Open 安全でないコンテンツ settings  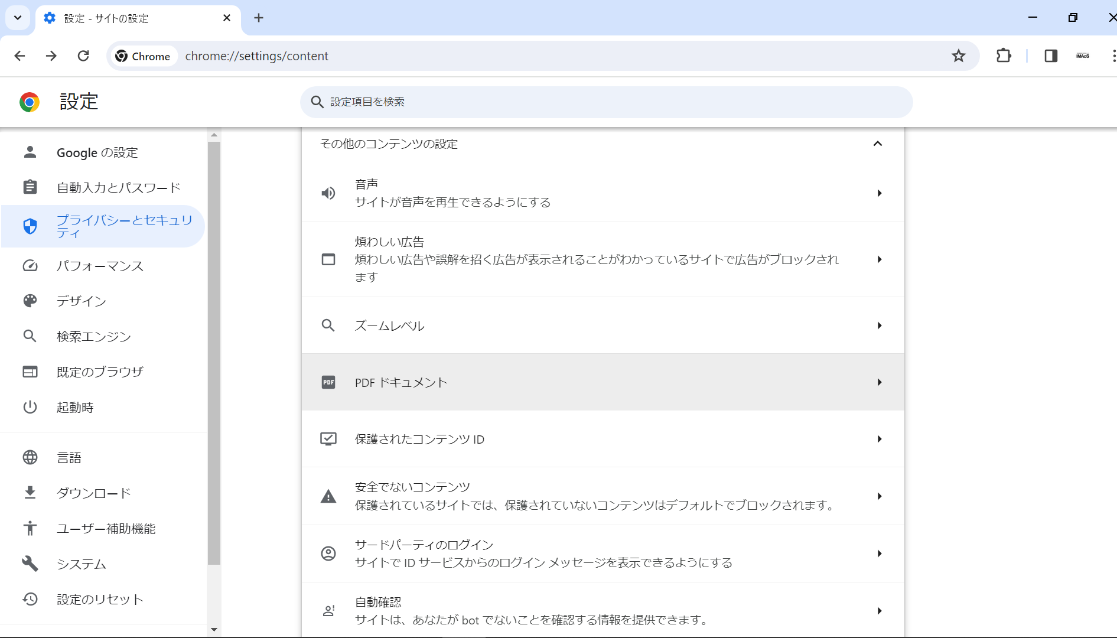(x=603, y=496)
